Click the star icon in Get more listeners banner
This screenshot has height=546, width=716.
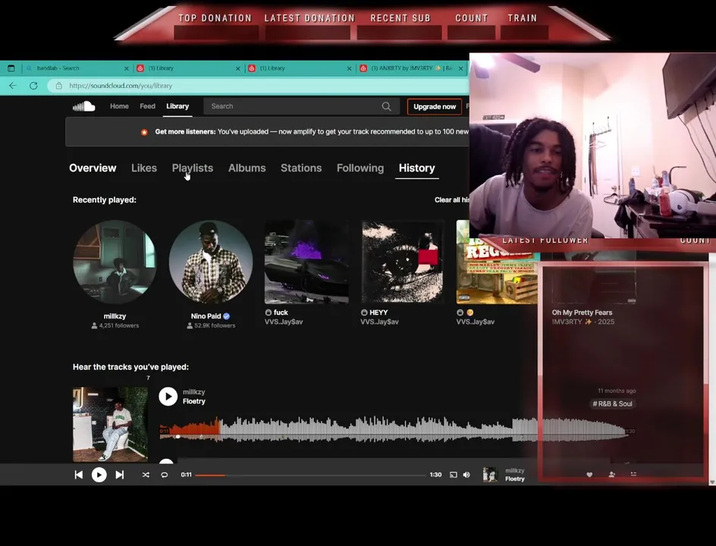click(x=144, y=132)
